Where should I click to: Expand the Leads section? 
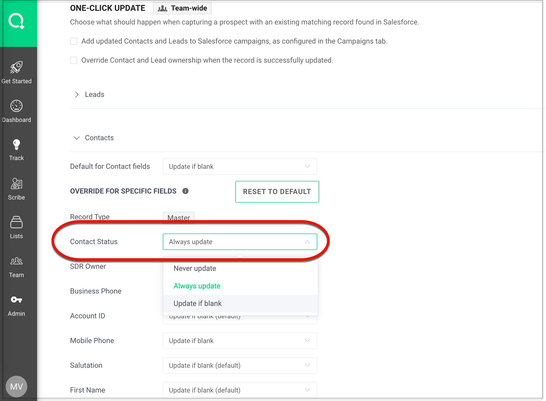77,95
